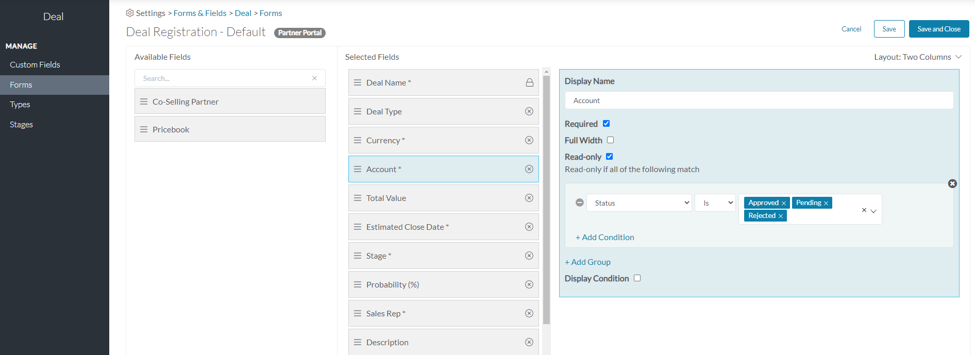Uncheck the Required checkbox

606,124
